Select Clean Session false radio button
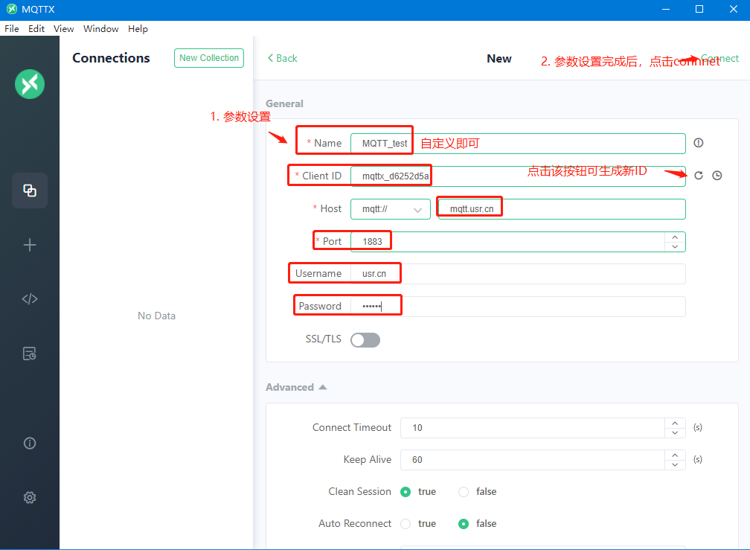The width and height of the screenshot is (750, 550). 464,492
